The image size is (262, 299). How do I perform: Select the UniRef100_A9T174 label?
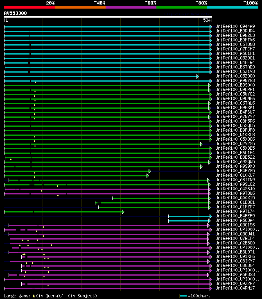pyautogui.click(x=235, y=212)
